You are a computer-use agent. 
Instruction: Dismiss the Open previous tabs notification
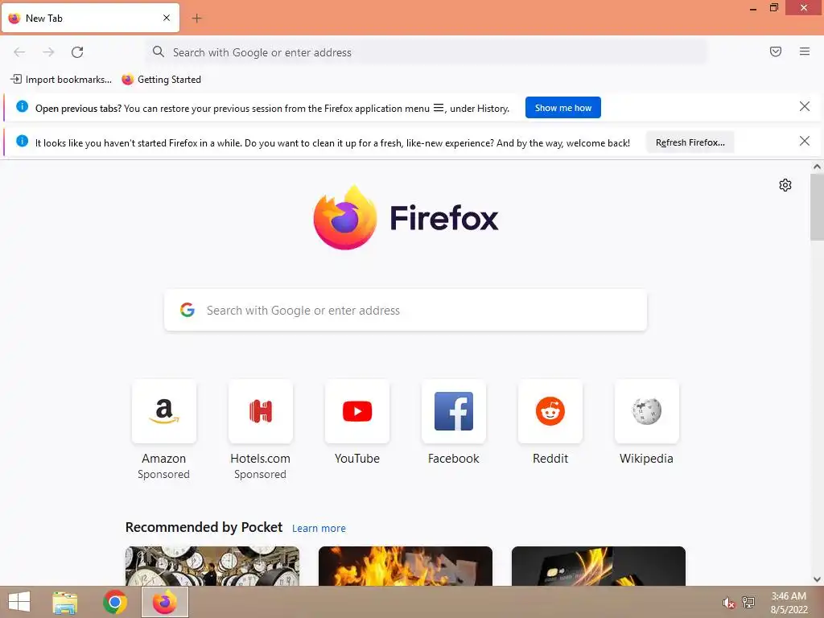[x=805, y=107]
